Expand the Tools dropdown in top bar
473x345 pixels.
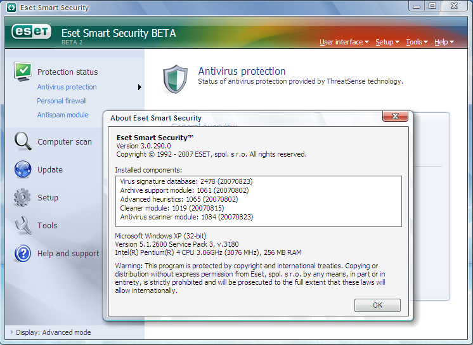(x=417, y=42)
